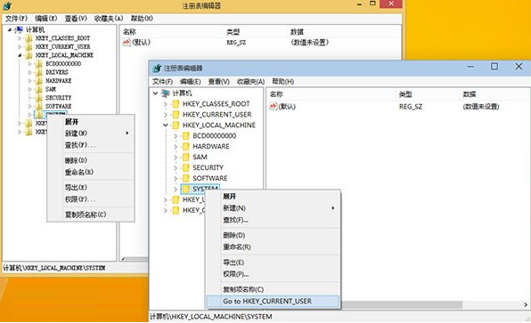Expand the SOFTWARE key in front window
Screen dimensions: 531x323
(x=176, y=178)
